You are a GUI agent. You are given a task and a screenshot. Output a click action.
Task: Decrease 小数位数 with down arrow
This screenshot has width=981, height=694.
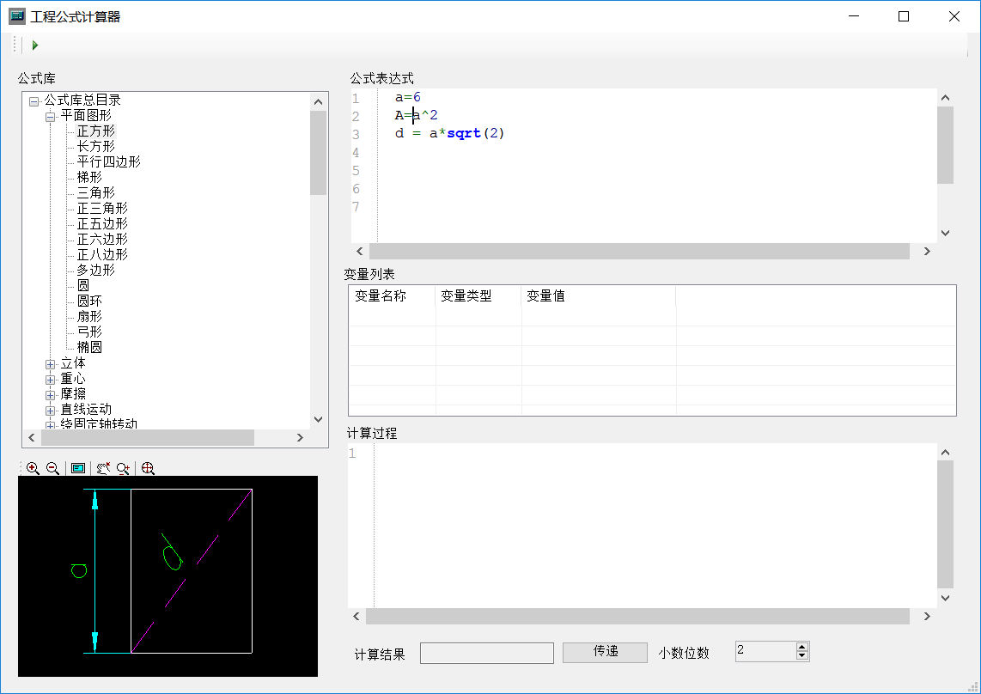(x=802, y=655)
